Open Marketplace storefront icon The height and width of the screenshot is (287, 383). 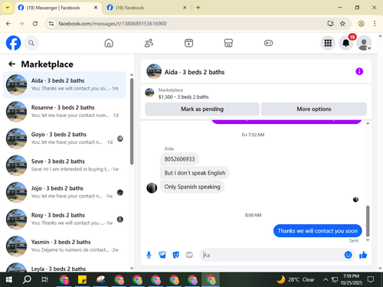[x=228, y=43]
